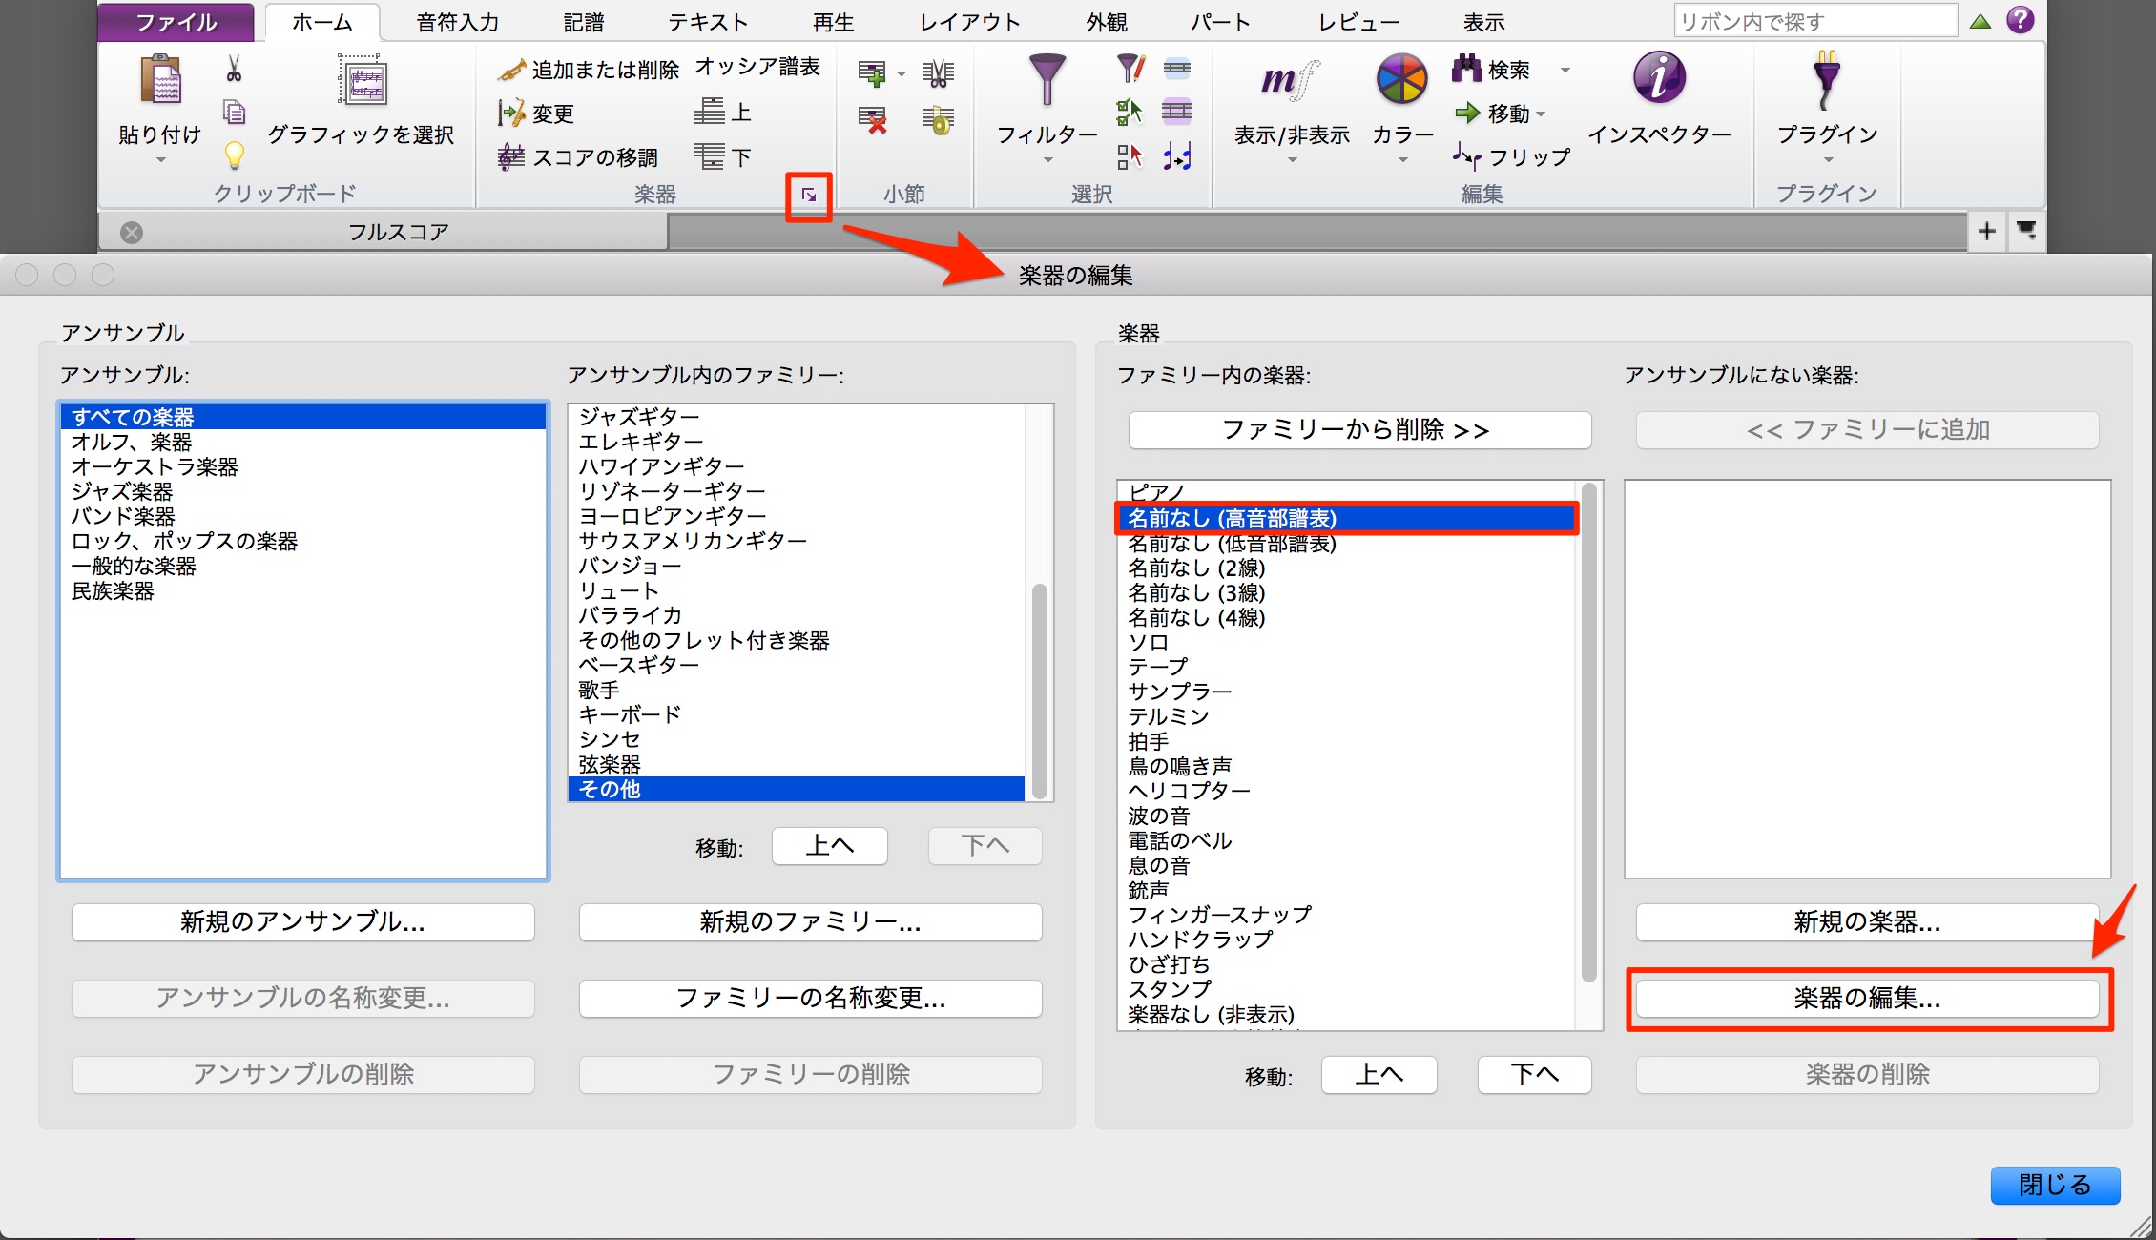This screenshot has width=2156, height=1240.
Task: Click the Delete bar icon with red X
Action: [x=872, y=120]
